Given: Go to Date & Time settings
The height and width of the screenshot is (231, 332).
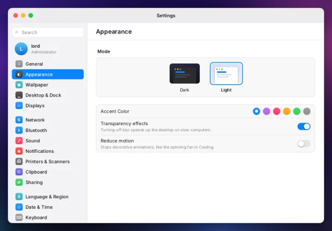Looking at the screenshot, I should pos(48,207).
